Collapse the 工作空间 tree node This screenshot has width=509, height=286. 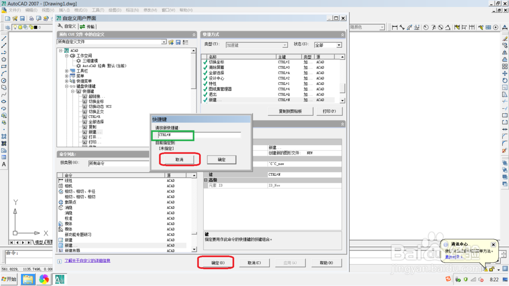pyautogui.click(x=67, y=56)
